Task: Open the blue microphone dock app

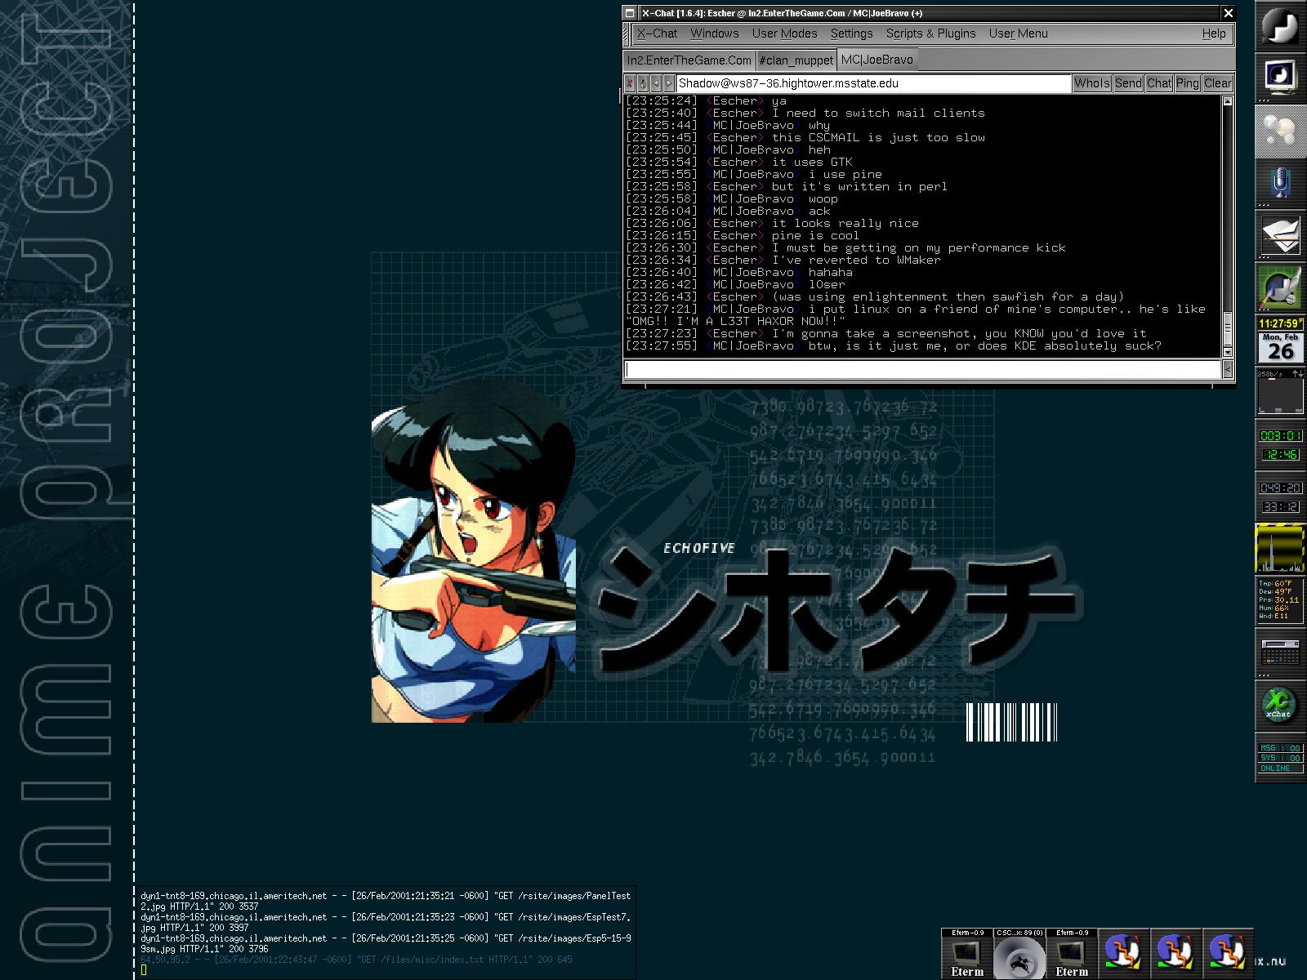Action: [x=1280, y=183]
